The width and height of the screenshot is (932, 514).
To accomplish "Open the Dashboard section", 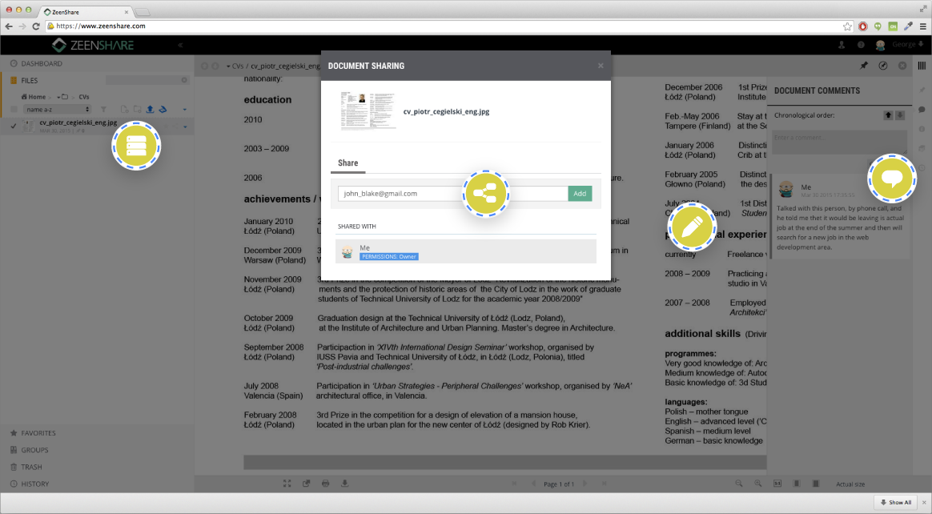I will pyautogui.click(x=41, y=63).
